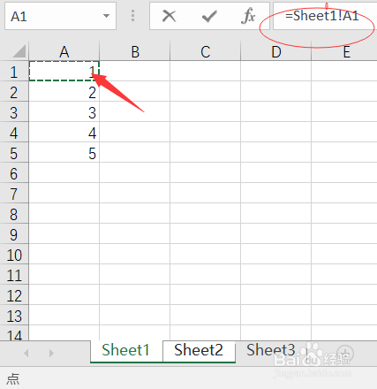Viewport: 377px width, 389px height.
Task: Select the Sheet1 tab
Action: pos(126,351)
